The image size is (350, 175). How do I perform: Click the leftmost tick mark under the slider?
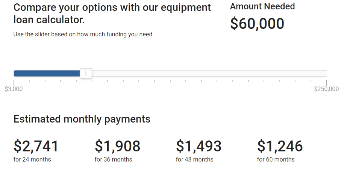coord(14,82)
